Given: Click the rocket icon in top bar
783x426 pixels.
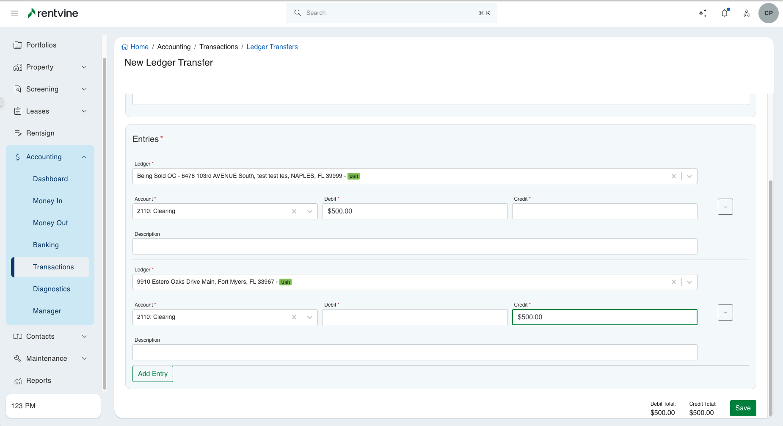Looking at the screenshot, I should [747, 13].
